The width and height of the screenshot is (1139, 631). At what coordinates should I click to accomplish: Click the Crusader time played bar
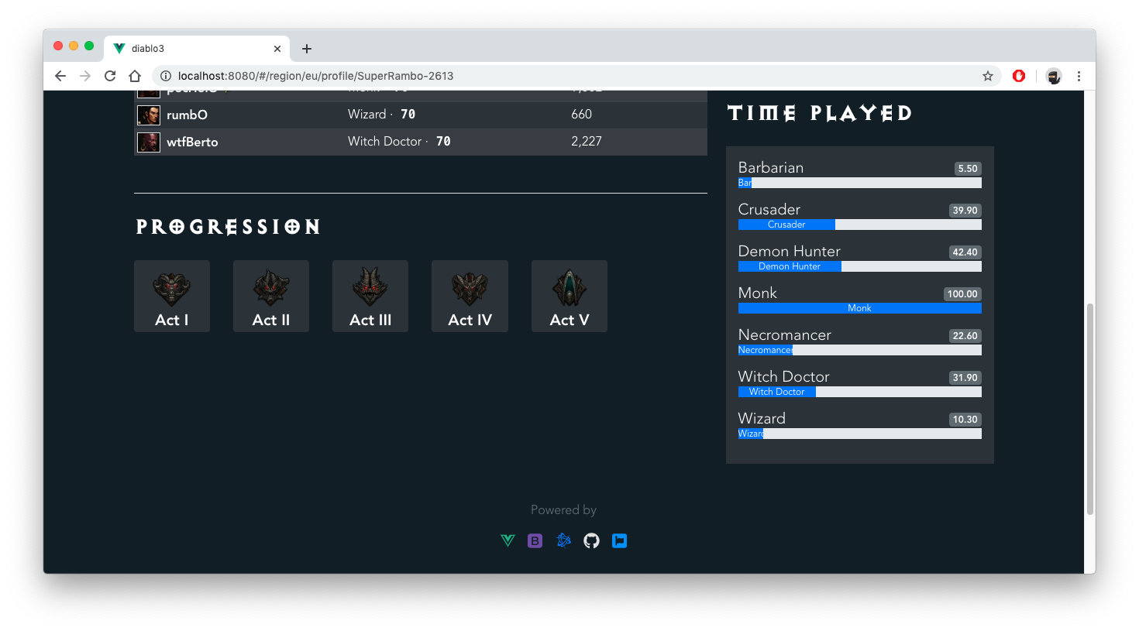[860, 225]
